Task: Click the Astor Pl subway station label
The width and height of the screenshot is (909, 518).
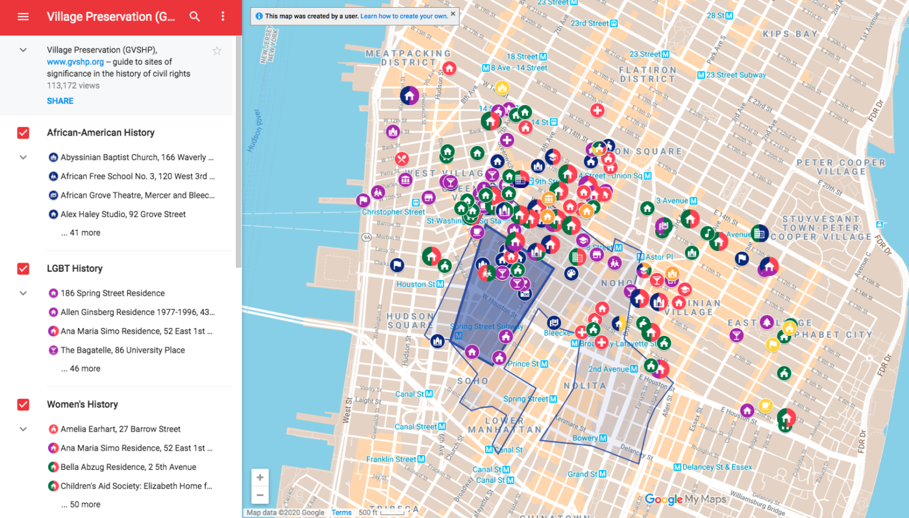Action: pos(655,257)
